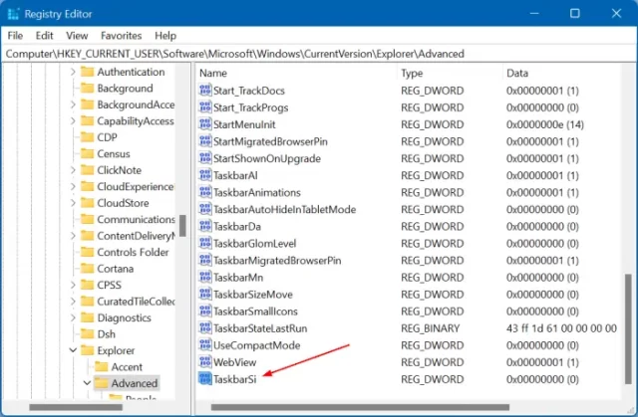This screenshot has height=417, width=638.
Task: Click the StartMenuInit data 0x0000000e (14)
Action: [545, 124]
